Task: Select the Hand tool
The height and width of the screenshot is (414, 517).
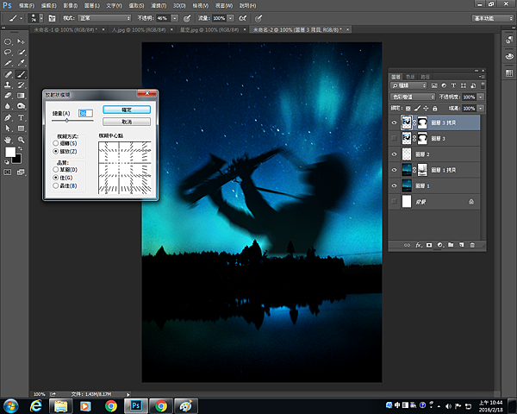Action: [x=8, y=139]
